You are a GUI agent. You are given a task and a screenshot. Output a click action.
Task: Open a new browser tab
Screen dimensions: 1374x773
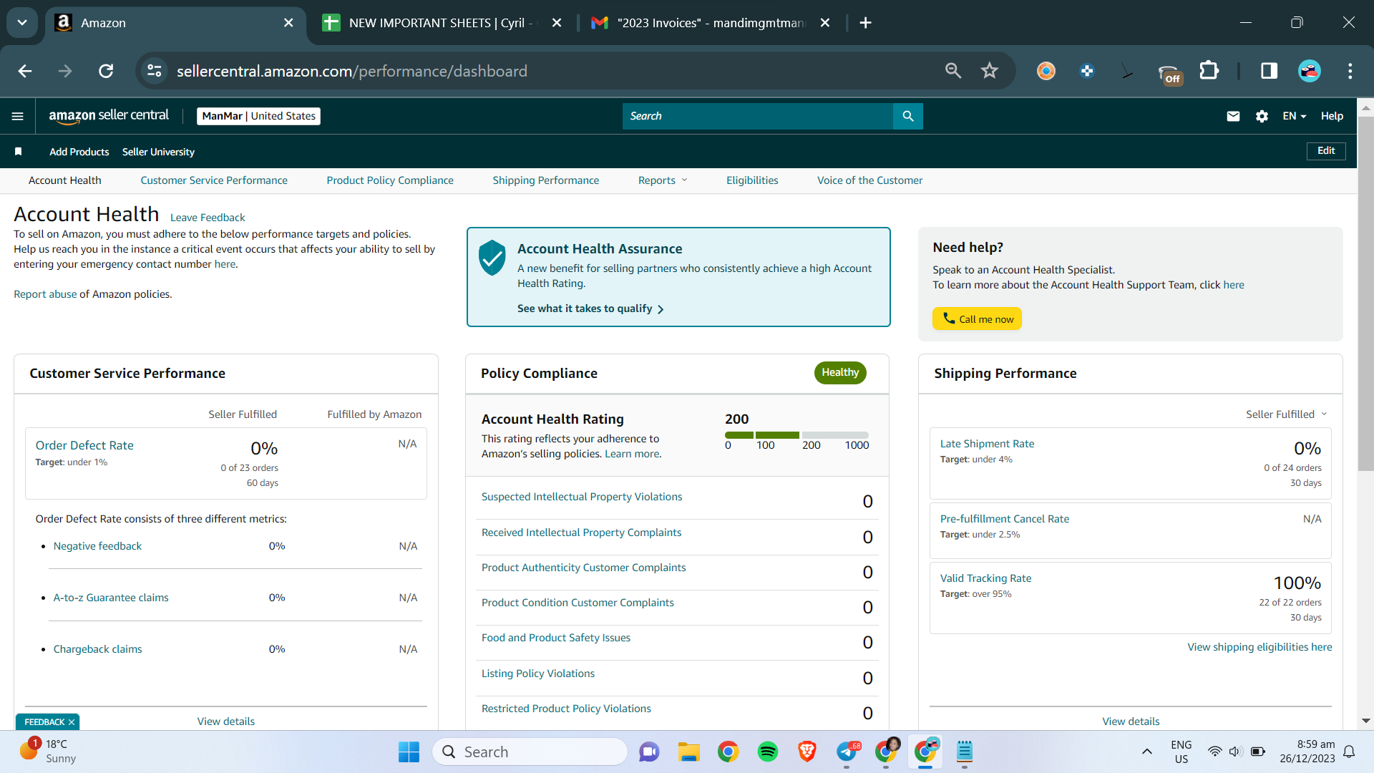[x=865, y=23]
